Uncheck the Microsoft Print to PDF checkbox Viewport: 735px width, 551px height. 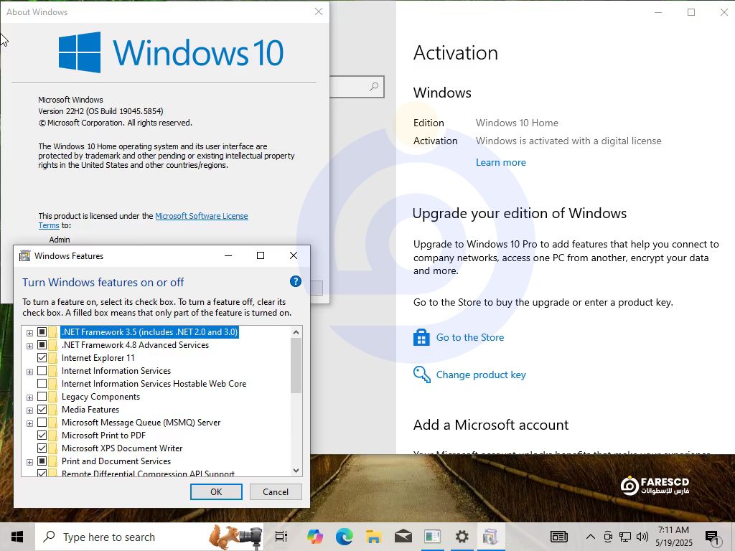pyautogui.click(x=42, y=435)
